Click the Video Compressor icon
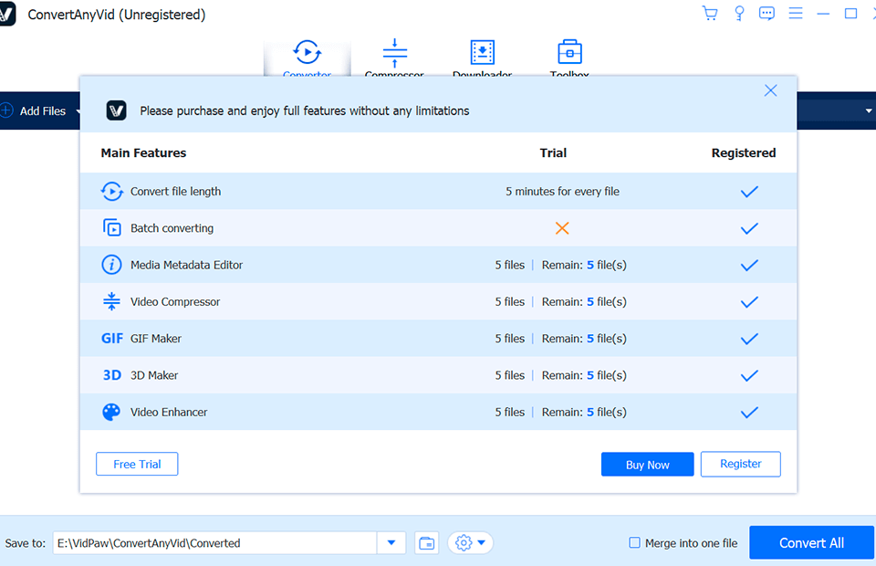The image size is (876, 566). pos(111,301)
